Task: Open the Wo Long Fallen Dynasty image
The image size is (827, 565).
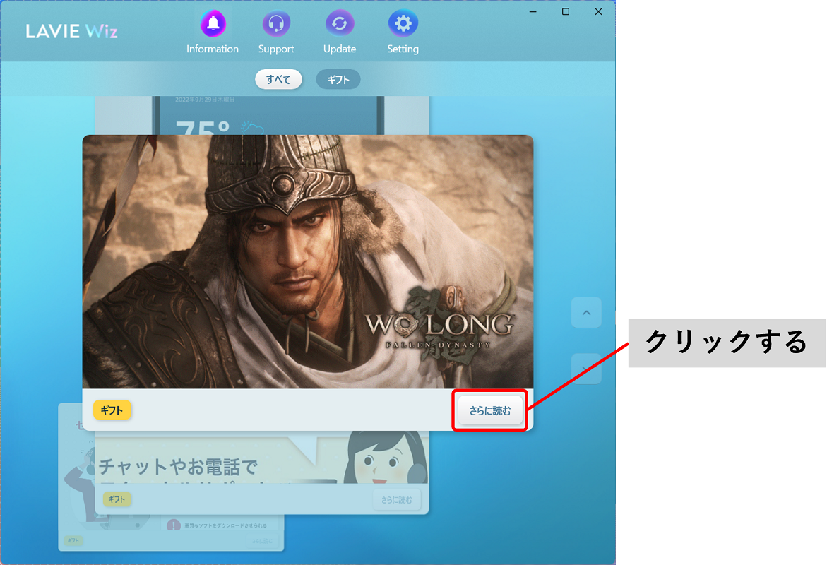Action: (307, 261)
